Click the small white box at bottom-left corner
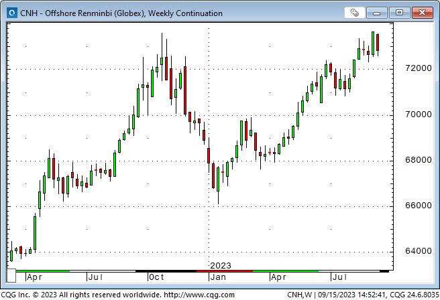The width and height of the screenshot is (440, 300). point(11,276)
